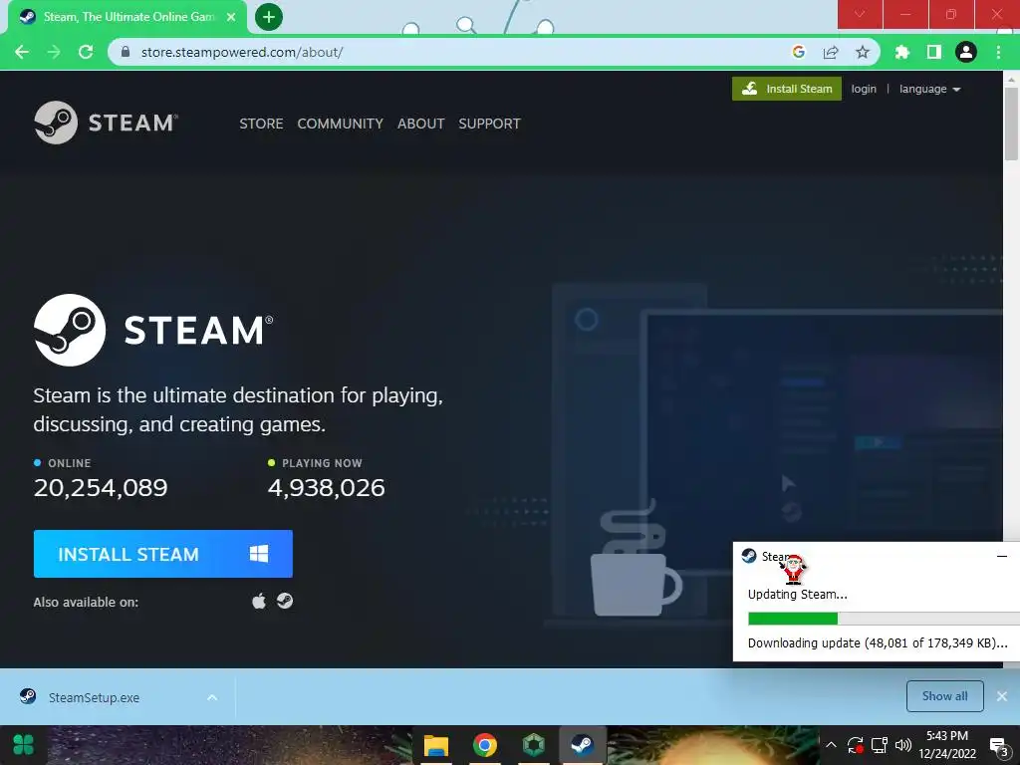Click the green Install Steam header button
This screenshot has height=765, width=1020.
point(787,89)
